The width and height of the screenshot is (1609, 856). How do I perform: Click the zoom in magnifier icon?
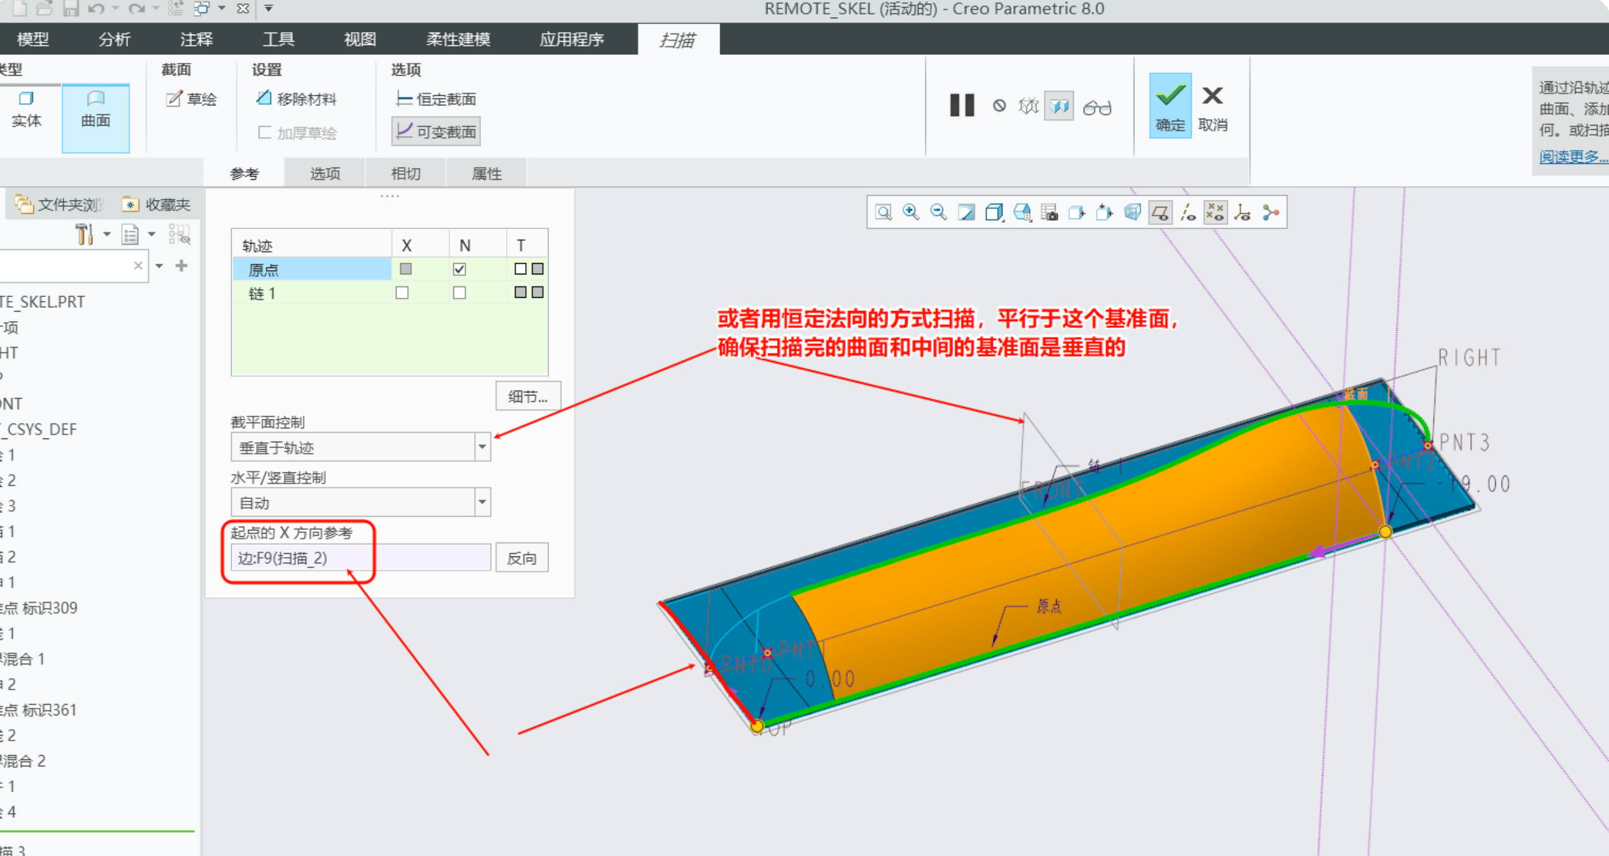point(911,213)
